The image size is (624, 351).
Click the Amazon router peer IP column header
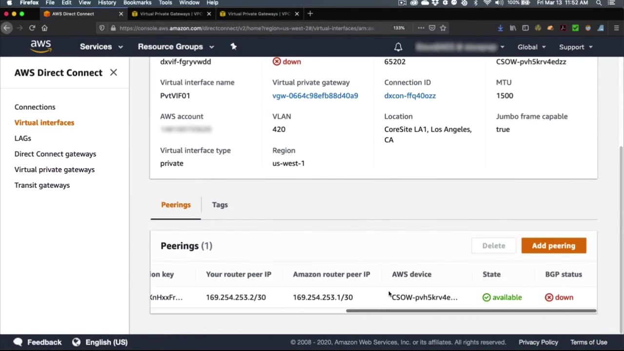pyautogui.click(x=331, y=274)
